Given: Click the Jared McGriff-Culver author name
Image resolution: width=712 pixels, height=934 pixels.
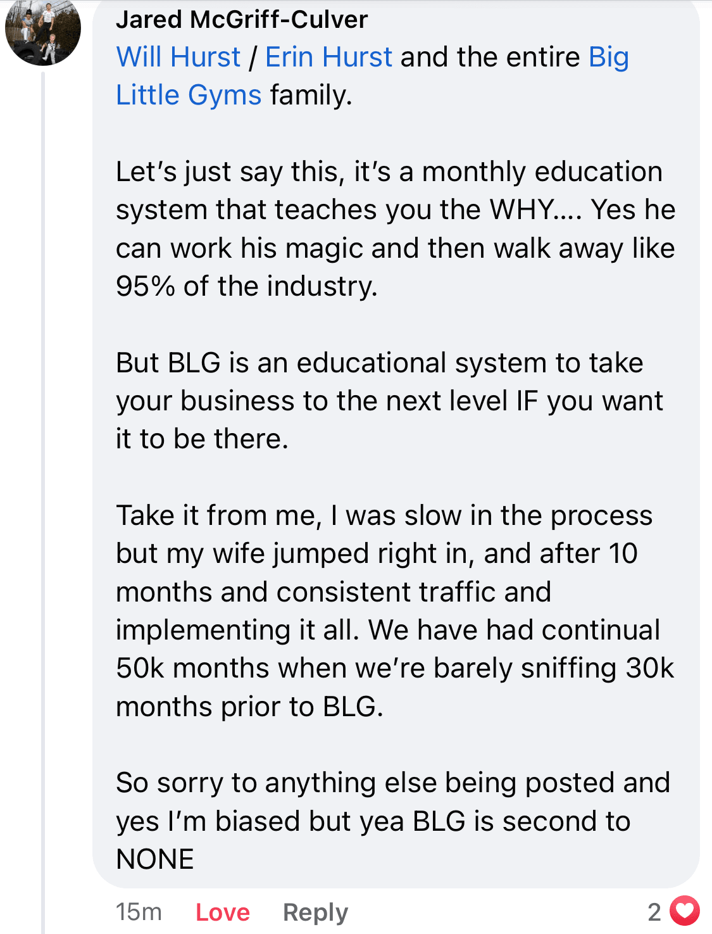Looking at the screenshot, I should point(241,20).
